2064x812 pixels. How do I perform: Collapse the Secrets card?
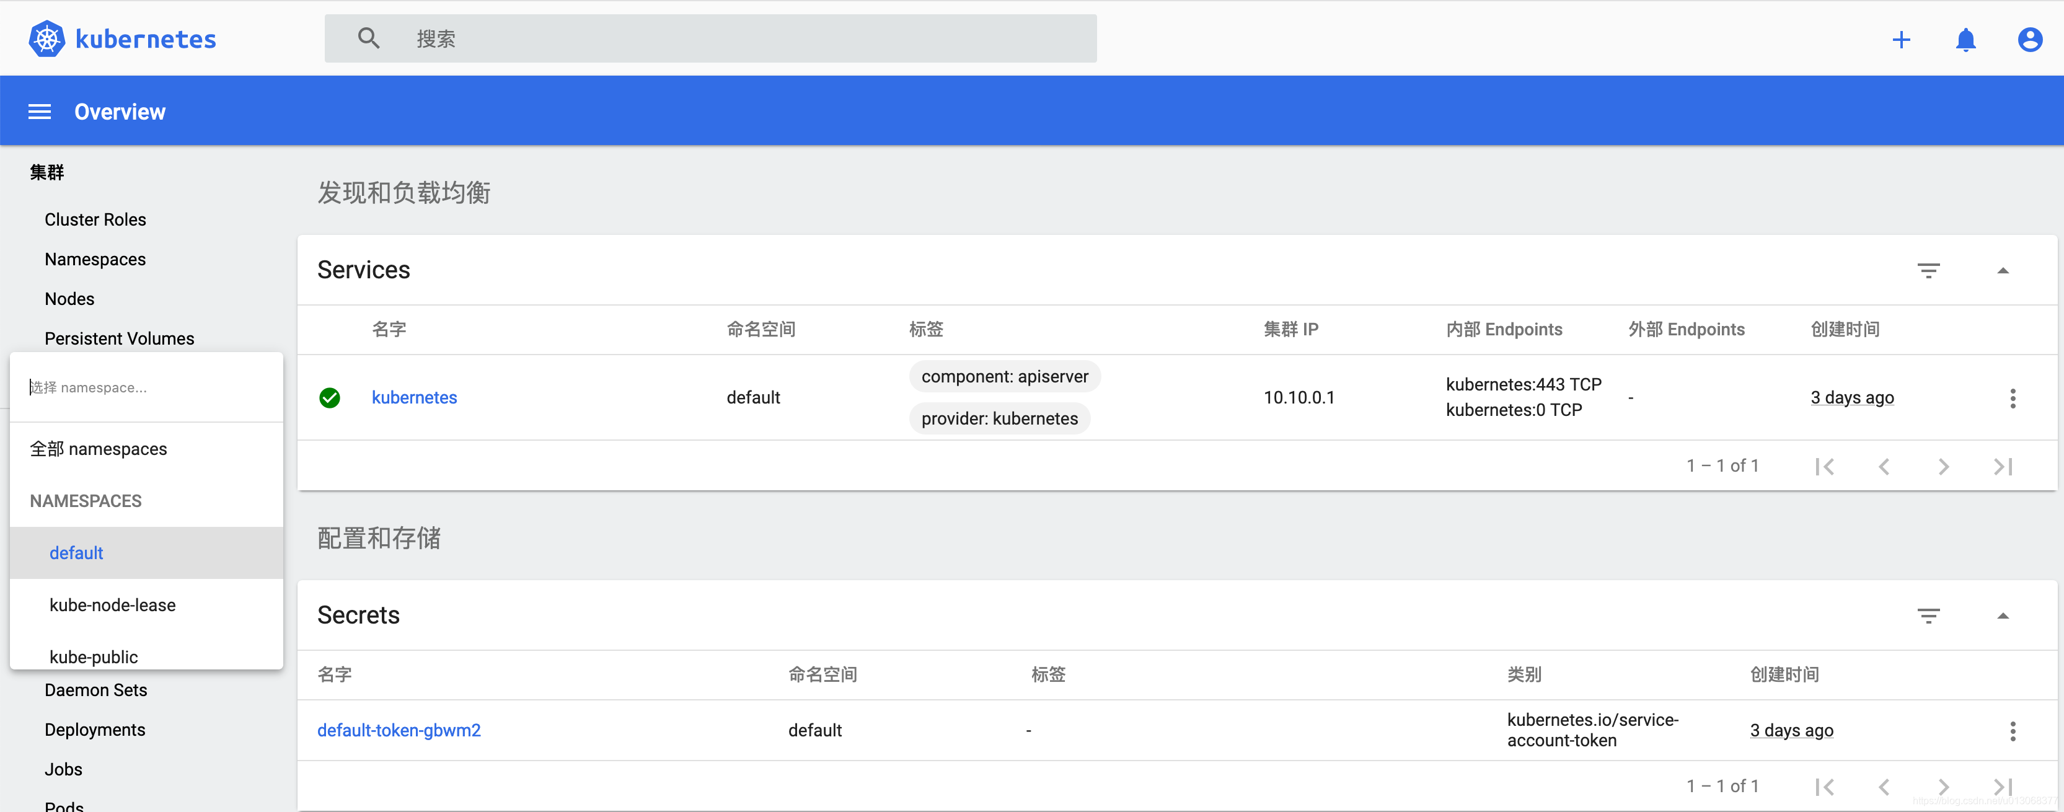pyautogui.click(x=2002, y=616)
